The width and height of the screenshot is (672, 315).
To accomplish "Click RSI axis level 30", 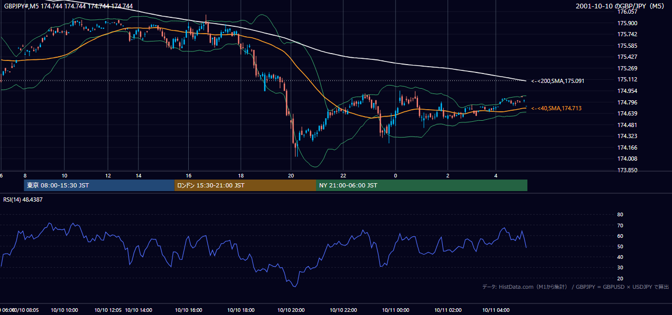I will click(x=620, y=268).
